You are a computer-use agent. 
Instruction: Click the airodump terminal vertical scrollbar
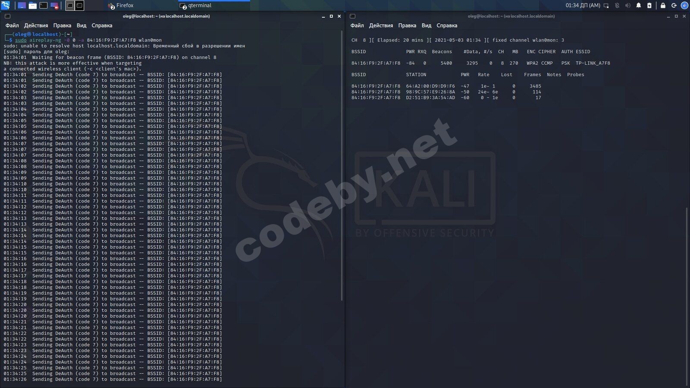tap(687, 297)
